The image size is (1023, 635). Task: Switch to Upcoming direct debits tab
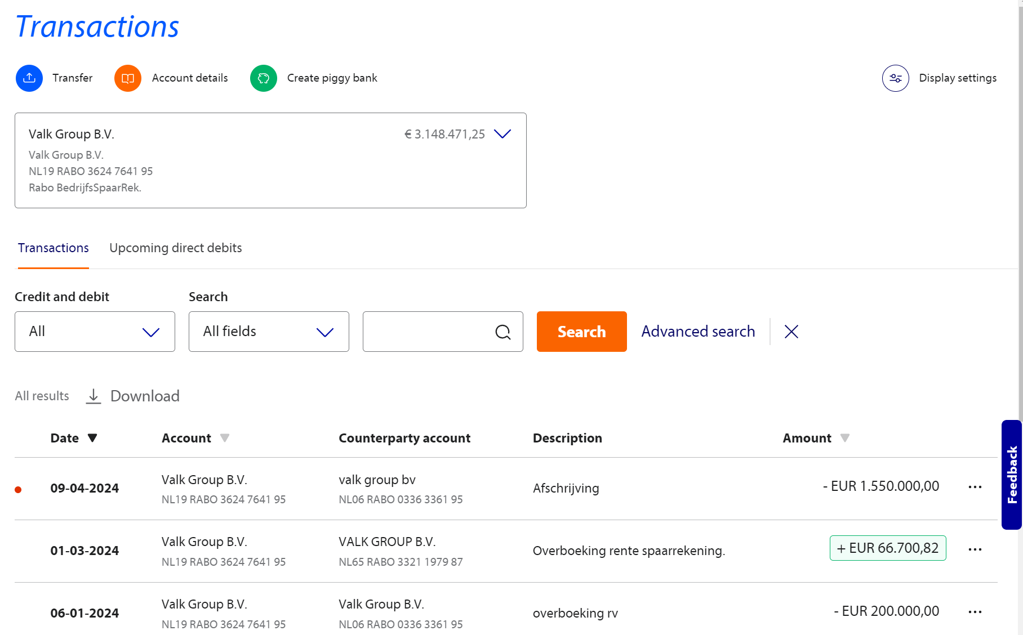tap(175, 248)
